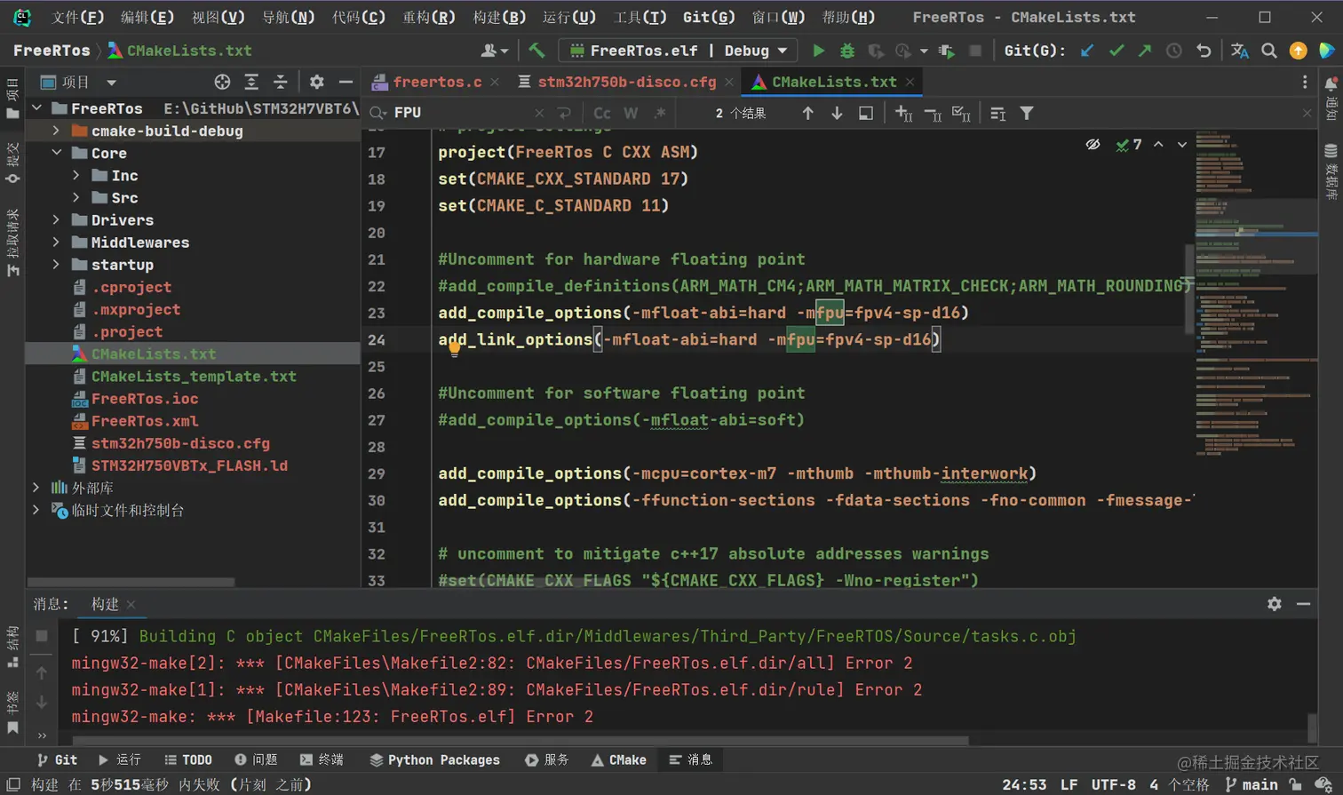This screenshot has height=795, width=1343.
Task: Go to previous search occurrence arrow
Action: (x=807, y=113)
